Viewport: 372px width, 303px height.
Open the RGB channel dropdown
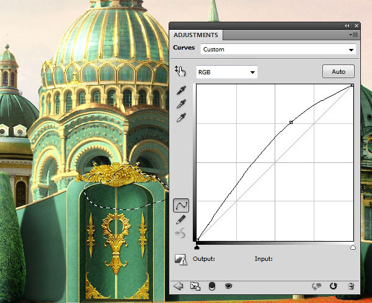click(226, 72)
